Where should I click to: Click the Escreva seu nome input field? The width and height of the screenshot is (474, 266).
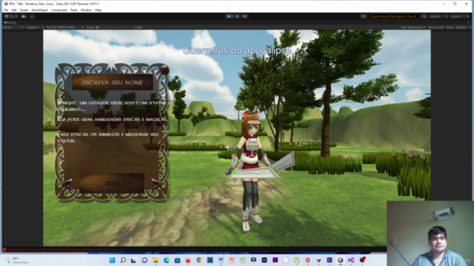click(x=113, y=82)
